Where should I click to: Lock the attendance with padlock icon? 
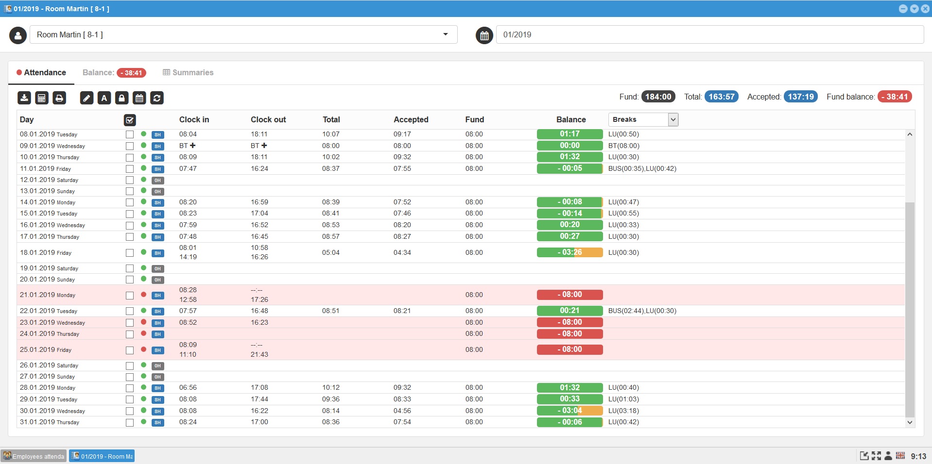pyautogui.click(x=121, y=98)
